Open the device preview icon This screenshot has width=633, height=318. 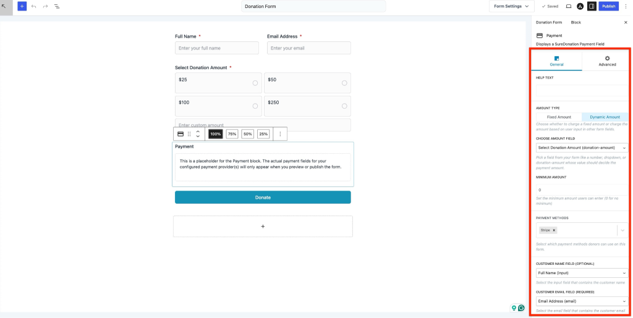pyautogui.click(x=569, y=6)
